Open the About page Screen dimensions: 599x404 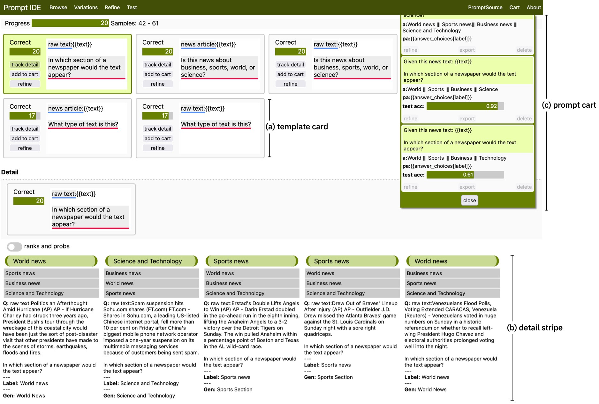[x=534, y=7]
